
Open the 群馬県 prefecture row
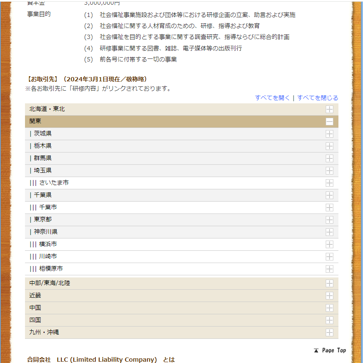(181, 158)
